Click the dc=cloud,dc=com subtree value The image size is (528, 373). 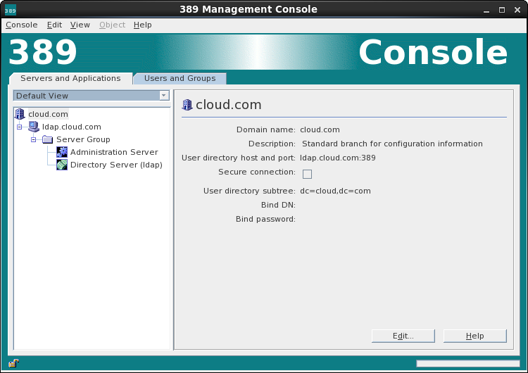(335, 191)
